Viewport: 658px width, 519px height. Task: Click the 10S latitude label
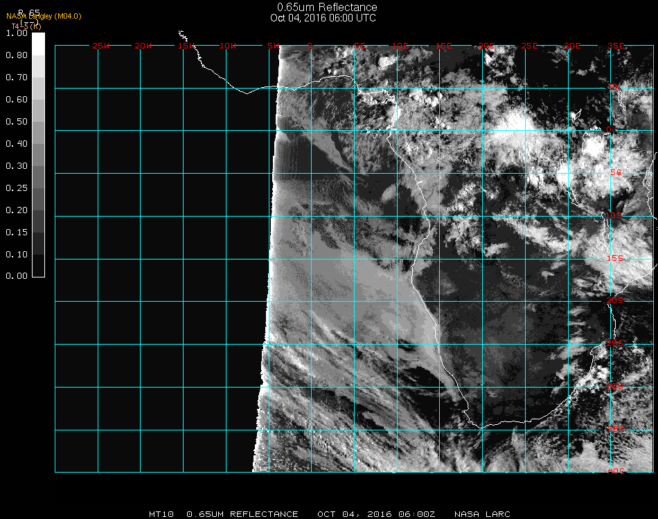click(614, 215)
